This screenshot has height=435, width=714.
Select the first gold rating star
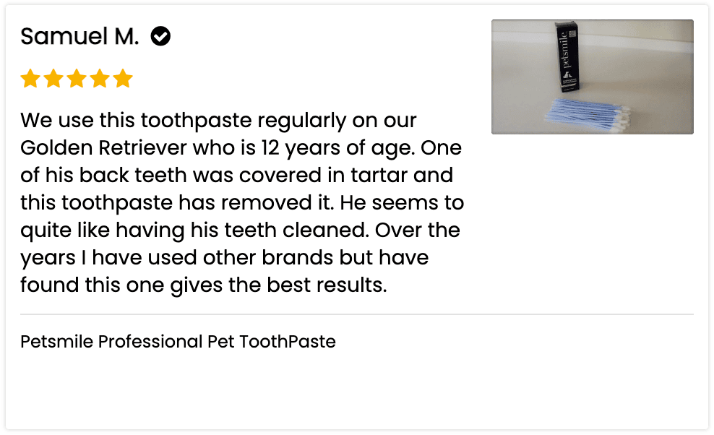[30, 79]
